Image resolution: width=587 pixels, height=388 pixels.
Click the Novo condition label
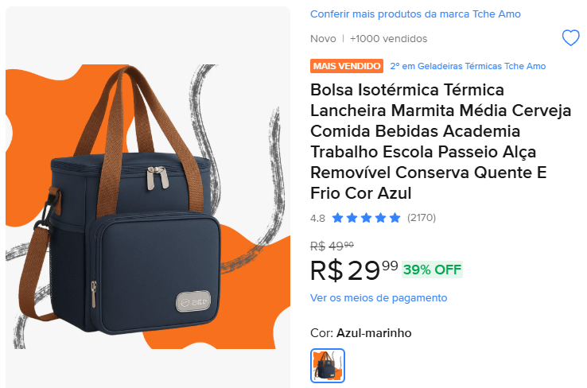323,38
